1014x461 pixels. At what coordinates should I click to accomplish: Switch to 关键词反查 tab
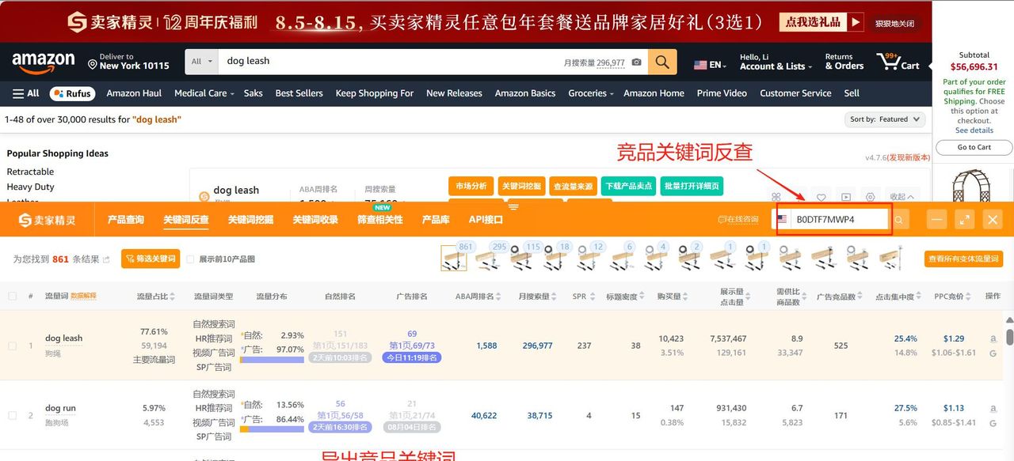pyautogui.click(x=186, y=220)
